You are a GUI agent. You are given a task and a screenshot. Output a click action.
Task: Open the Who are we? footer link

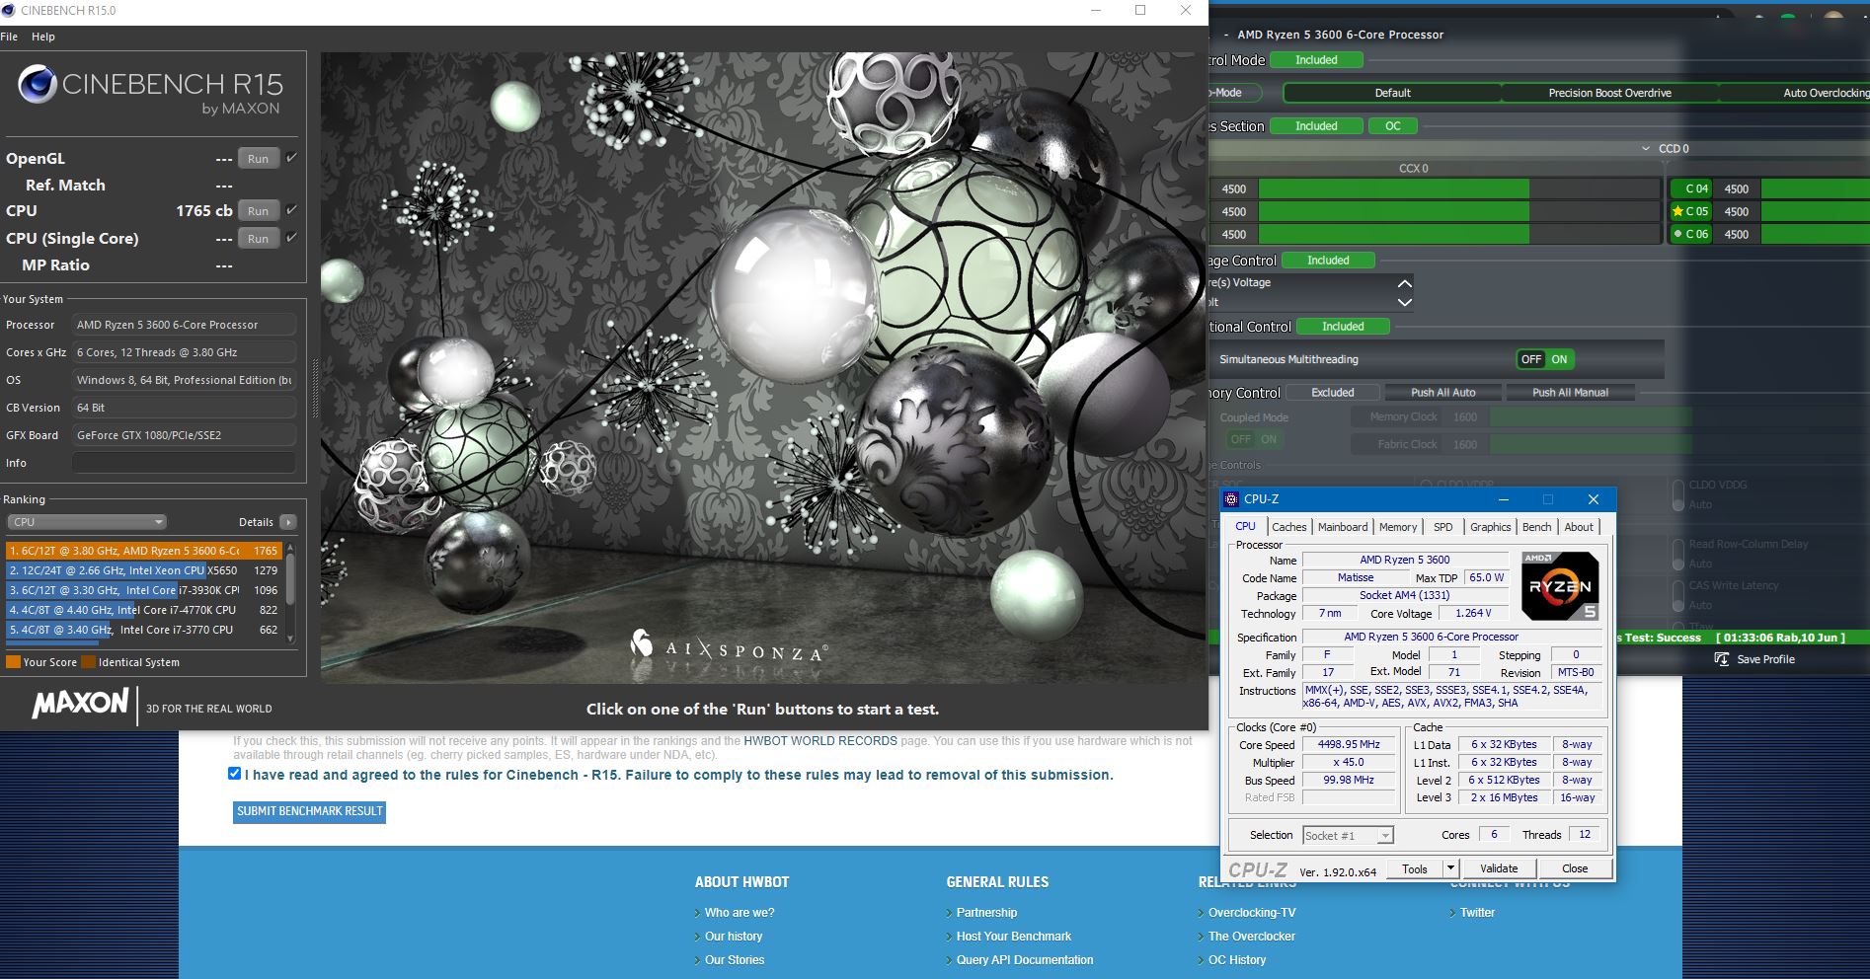(x=740, y=913)
